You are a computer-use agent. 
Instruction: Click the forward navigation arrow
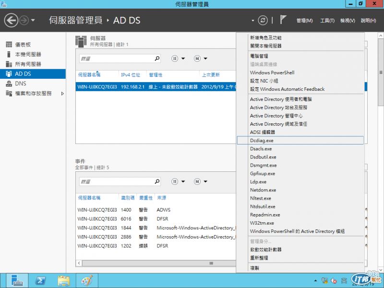tap(24, 20)
